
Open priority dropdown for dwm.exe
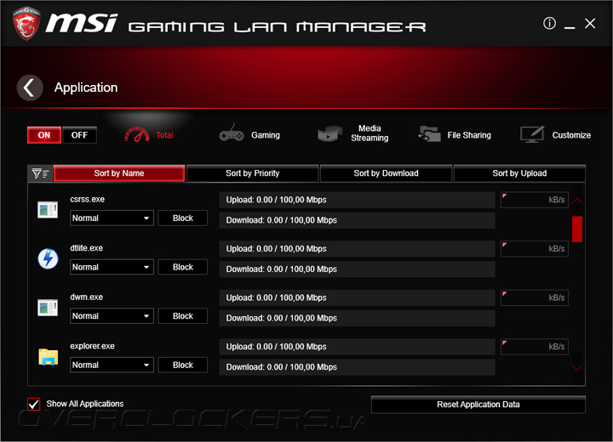pyautogui.click(x=112, y=316)
